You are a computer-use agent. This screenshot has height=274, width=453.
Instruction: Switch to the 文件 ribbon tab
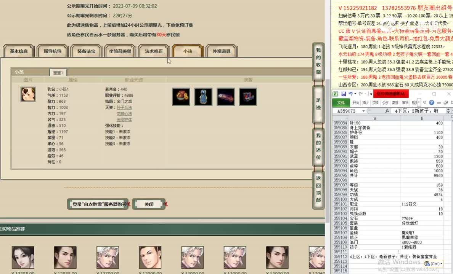pos(341,102)
